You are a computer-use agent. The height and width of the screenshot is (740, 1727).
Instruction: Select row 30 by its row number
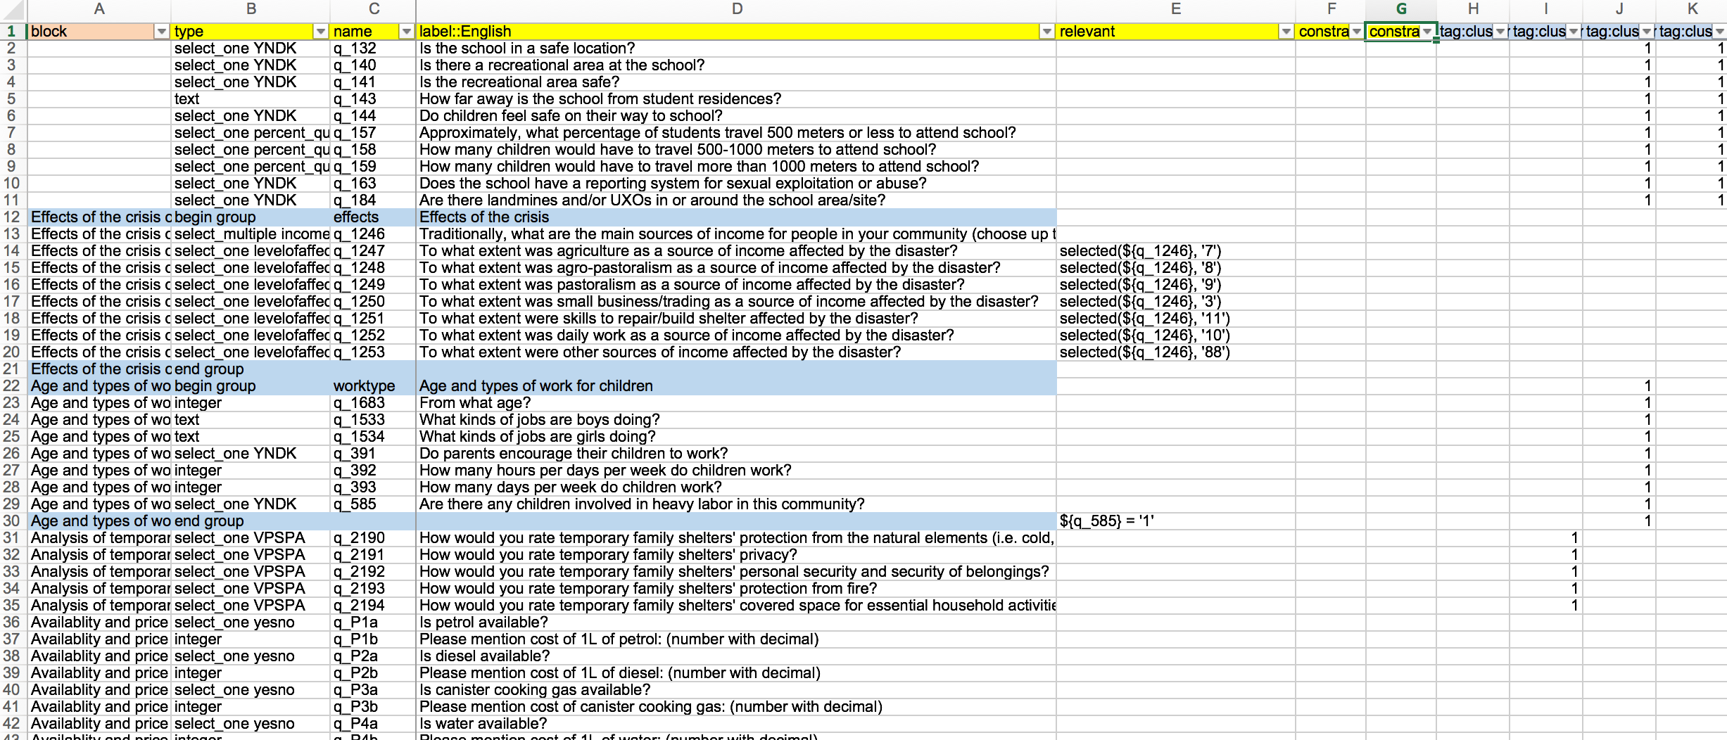pyautogui.click(x=12, y=521)
